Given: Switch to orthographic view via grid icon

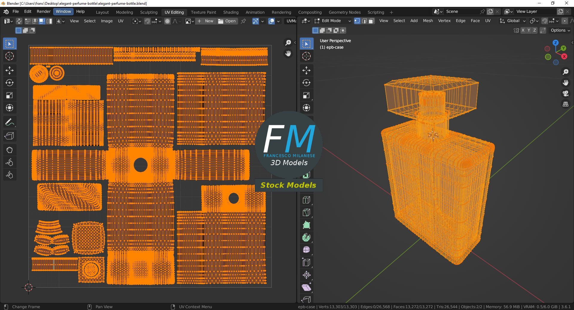Looking at the screenshot, I should 565,104.
